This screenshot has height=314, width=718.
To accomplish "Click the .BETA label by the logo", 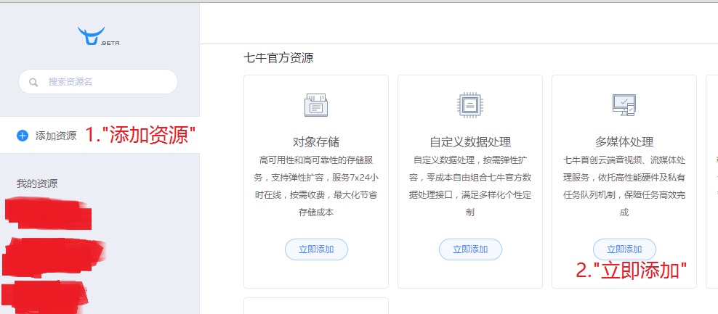I will [x=110, y=44].
